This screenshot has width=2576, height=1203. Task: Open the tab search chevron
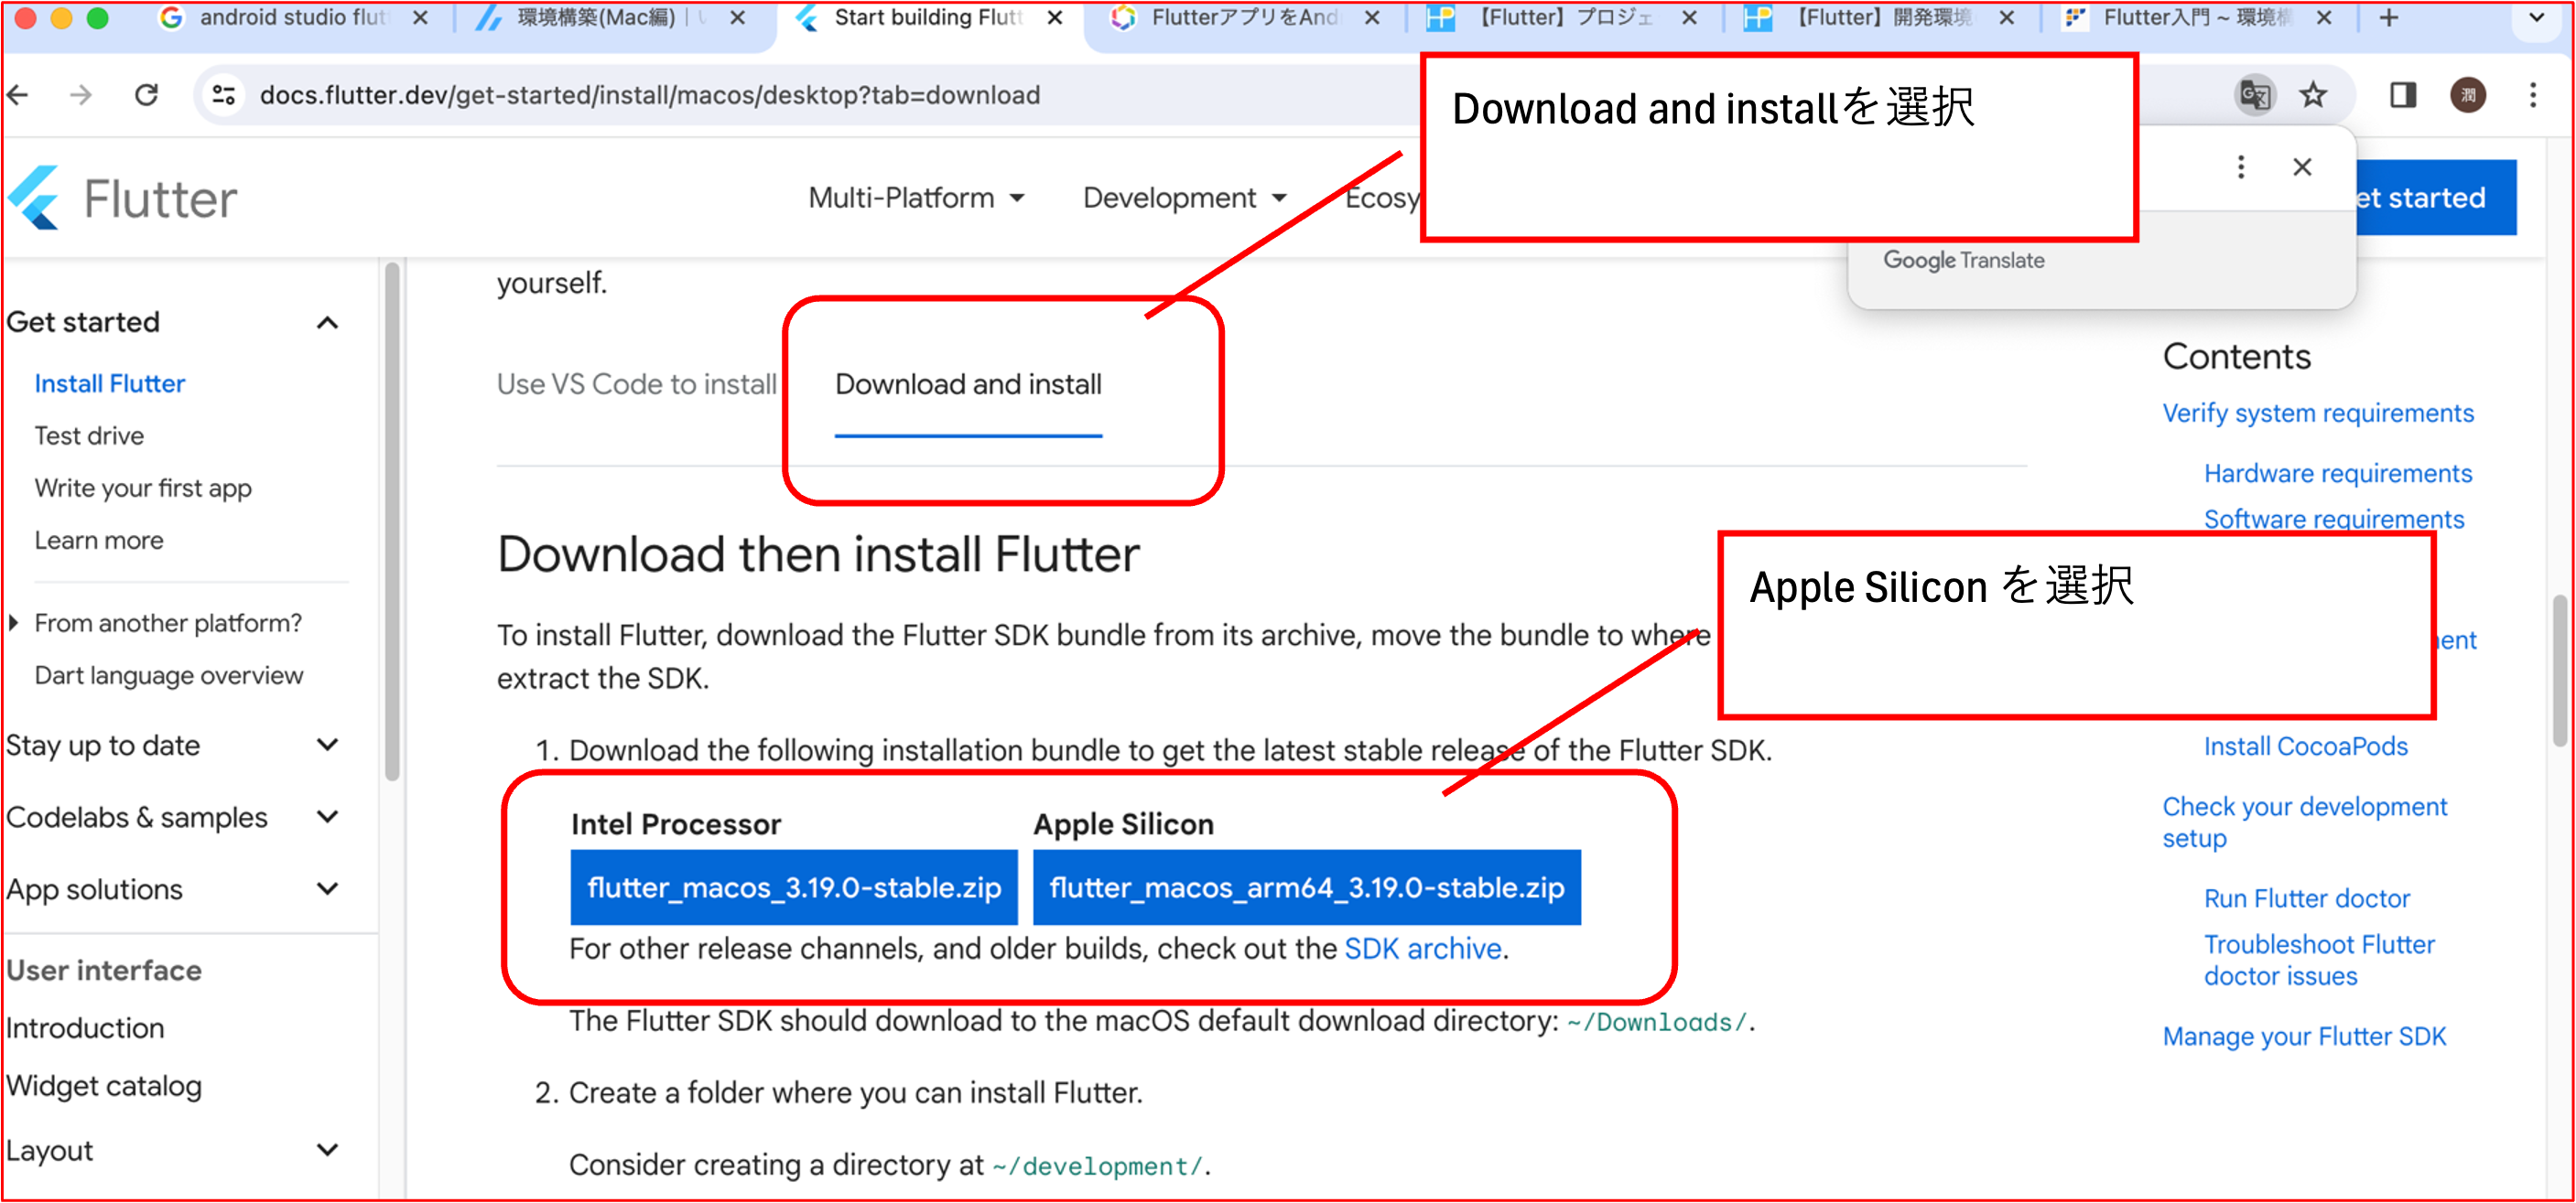tap(2536, 18)
